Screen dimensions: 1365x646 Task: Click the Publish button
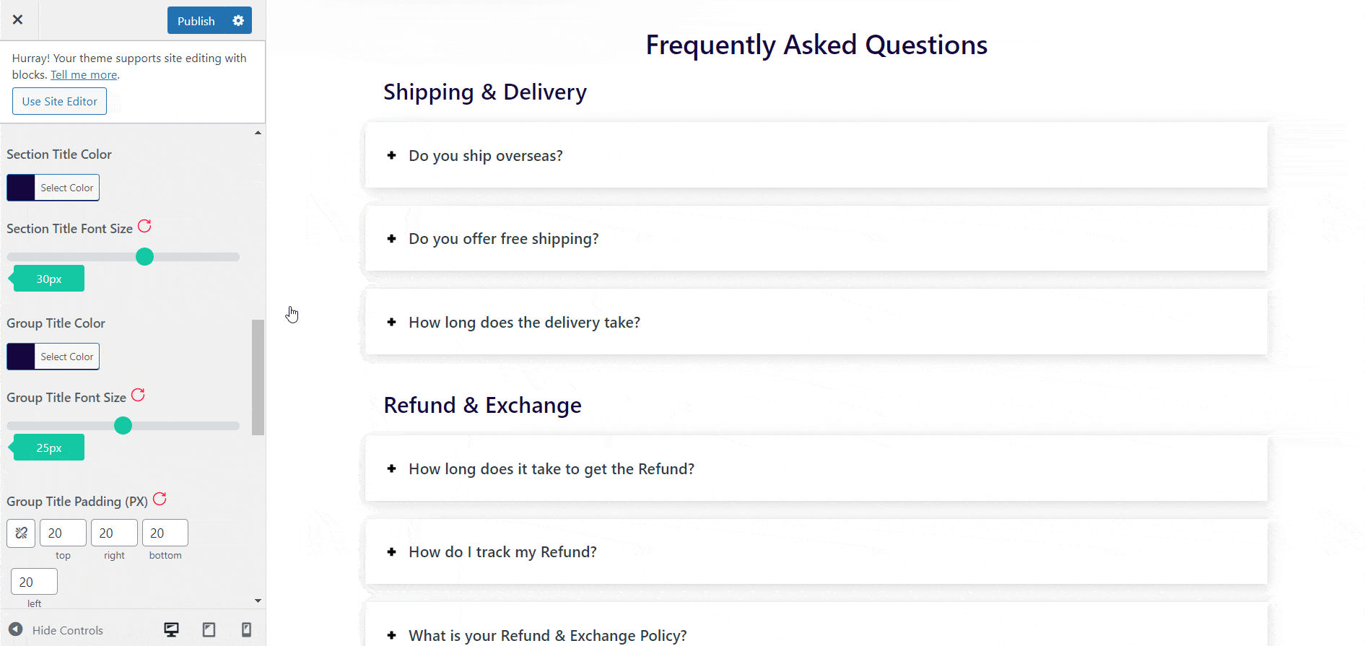click(196, 20)
